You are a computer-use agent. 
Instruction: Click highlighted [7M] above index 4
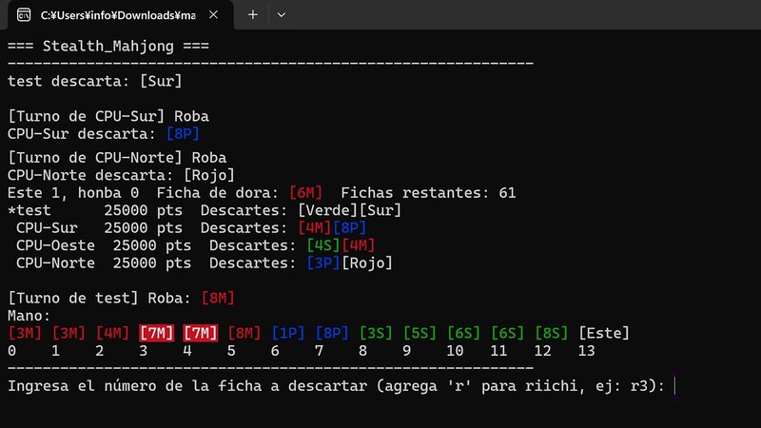[x=201, y=334]
